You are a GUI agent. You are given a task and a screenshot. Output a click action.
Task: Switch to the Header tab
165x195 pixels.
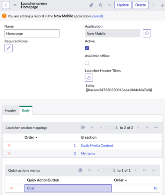point(10,110)
